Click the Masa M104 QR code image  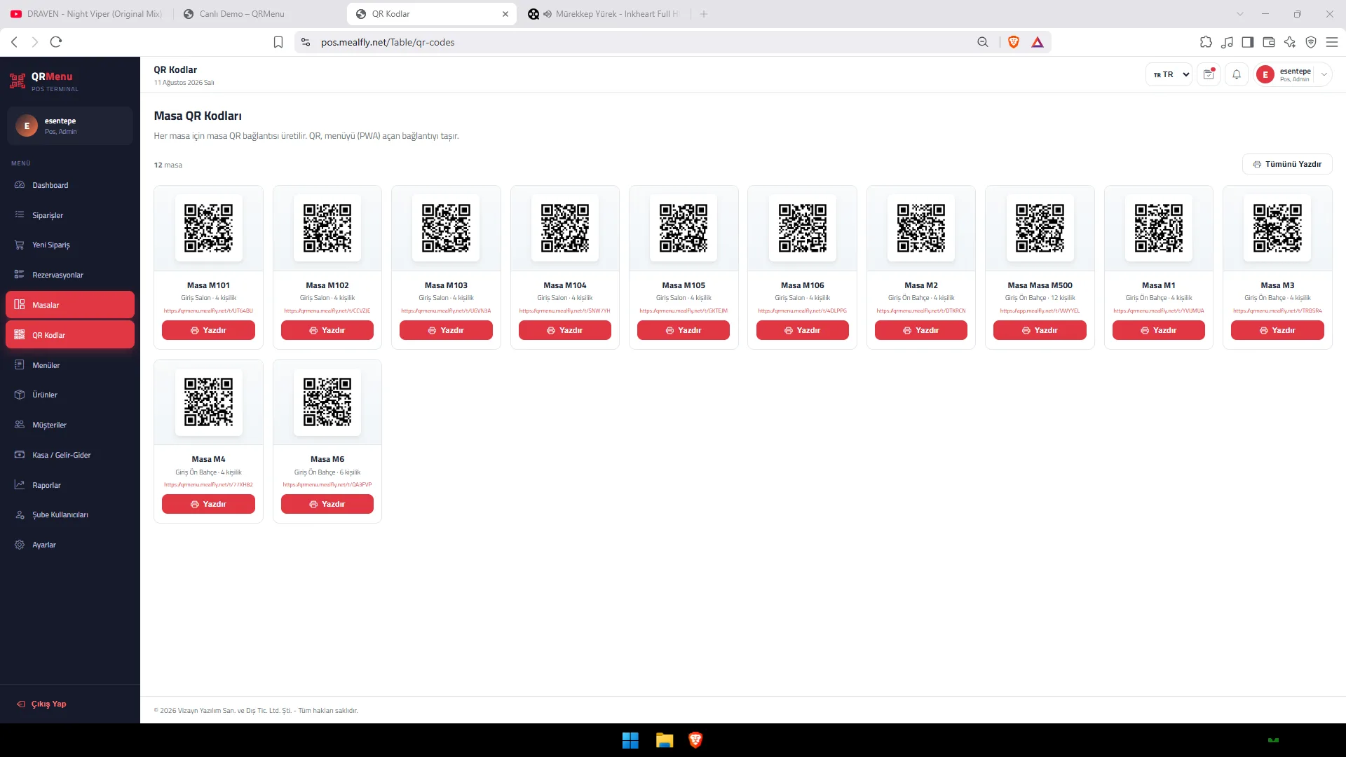(x=565, y=228)
